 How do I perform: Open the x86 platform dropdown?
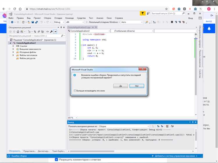click(75, 22)
